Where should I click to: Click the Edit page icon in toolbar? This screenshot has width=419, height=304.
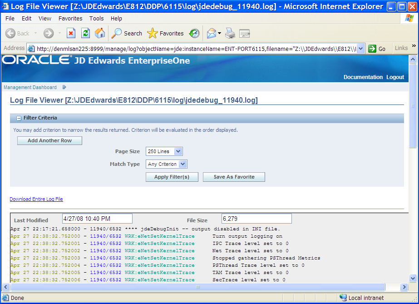[x=245, y=34]
